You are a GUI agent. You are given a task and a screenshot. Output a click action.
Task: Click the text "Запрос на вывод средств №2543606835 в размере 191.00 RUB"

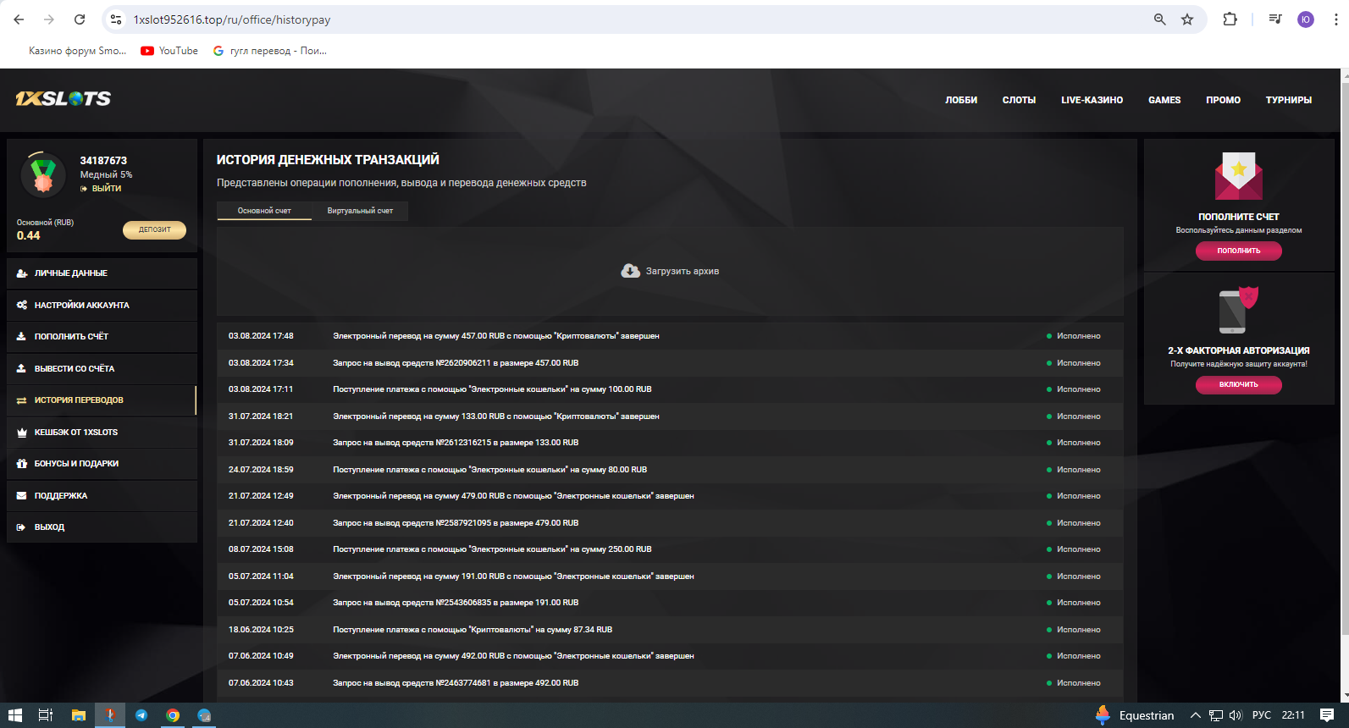pyautogui.click(x=456, y=603)
